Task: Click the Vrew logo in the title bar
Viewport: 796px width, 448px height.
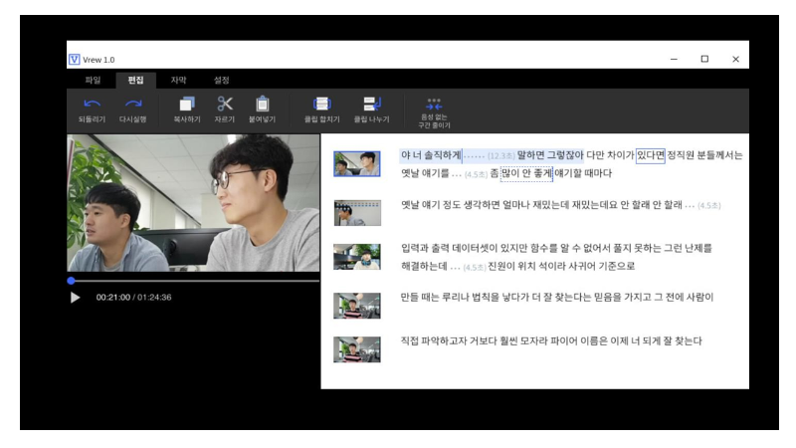Action: click(x=74, y=60)
